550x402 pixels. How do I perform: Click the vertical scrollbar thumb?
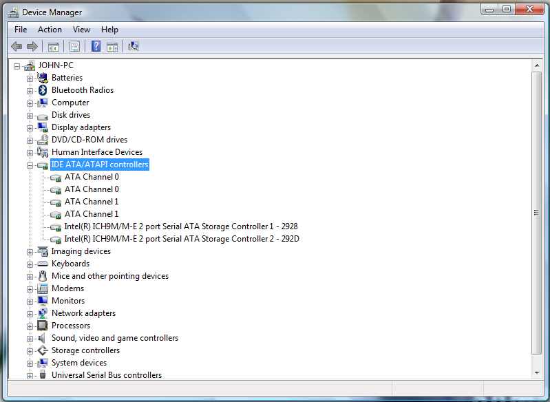point(537,213)
